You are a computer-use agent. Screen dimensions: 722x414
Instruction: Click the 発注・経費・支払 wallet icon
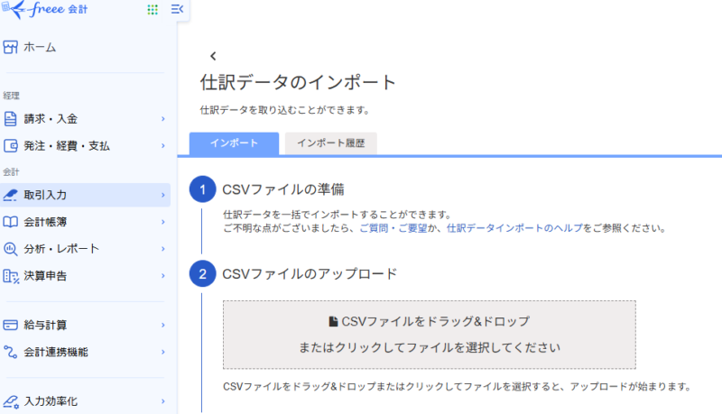(11, 145)
